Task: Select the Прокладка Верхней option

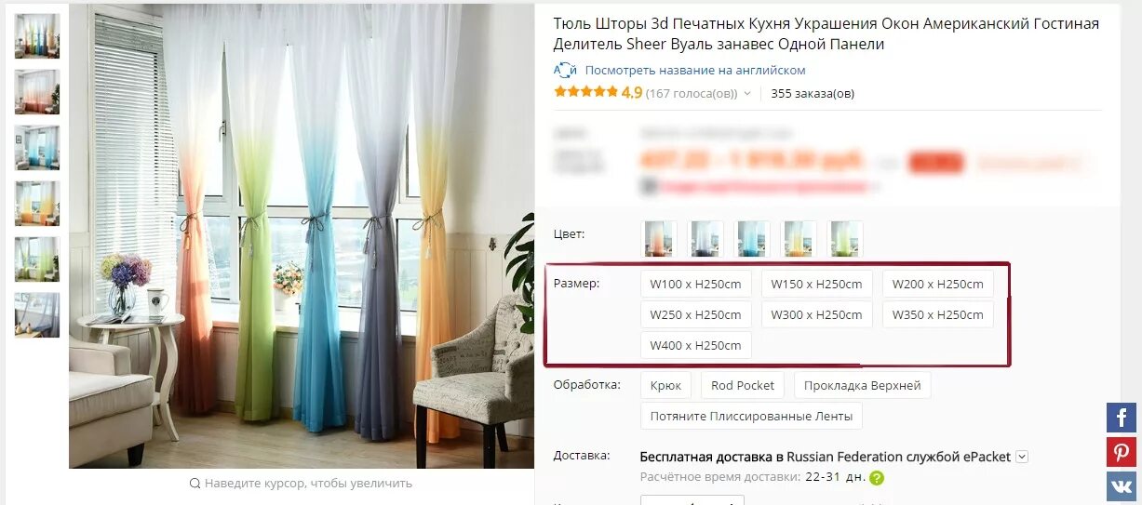Action: click(863, 385)
